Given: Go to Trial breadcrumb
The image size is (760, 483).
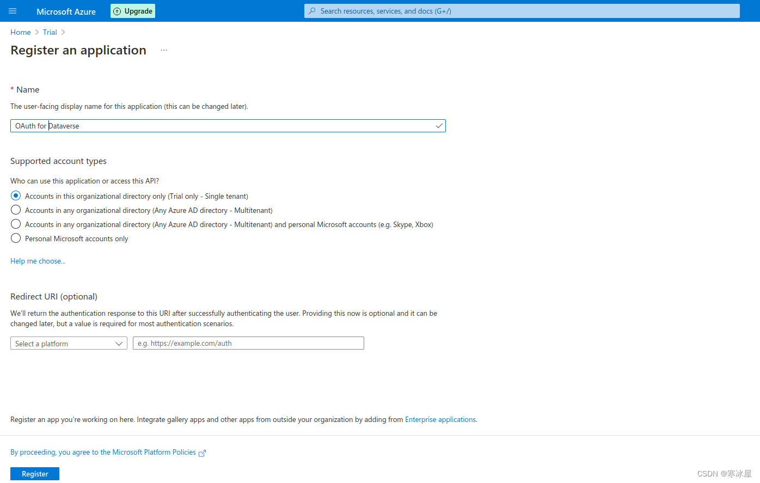Looking at the screenshot, I should coord(50,32).
